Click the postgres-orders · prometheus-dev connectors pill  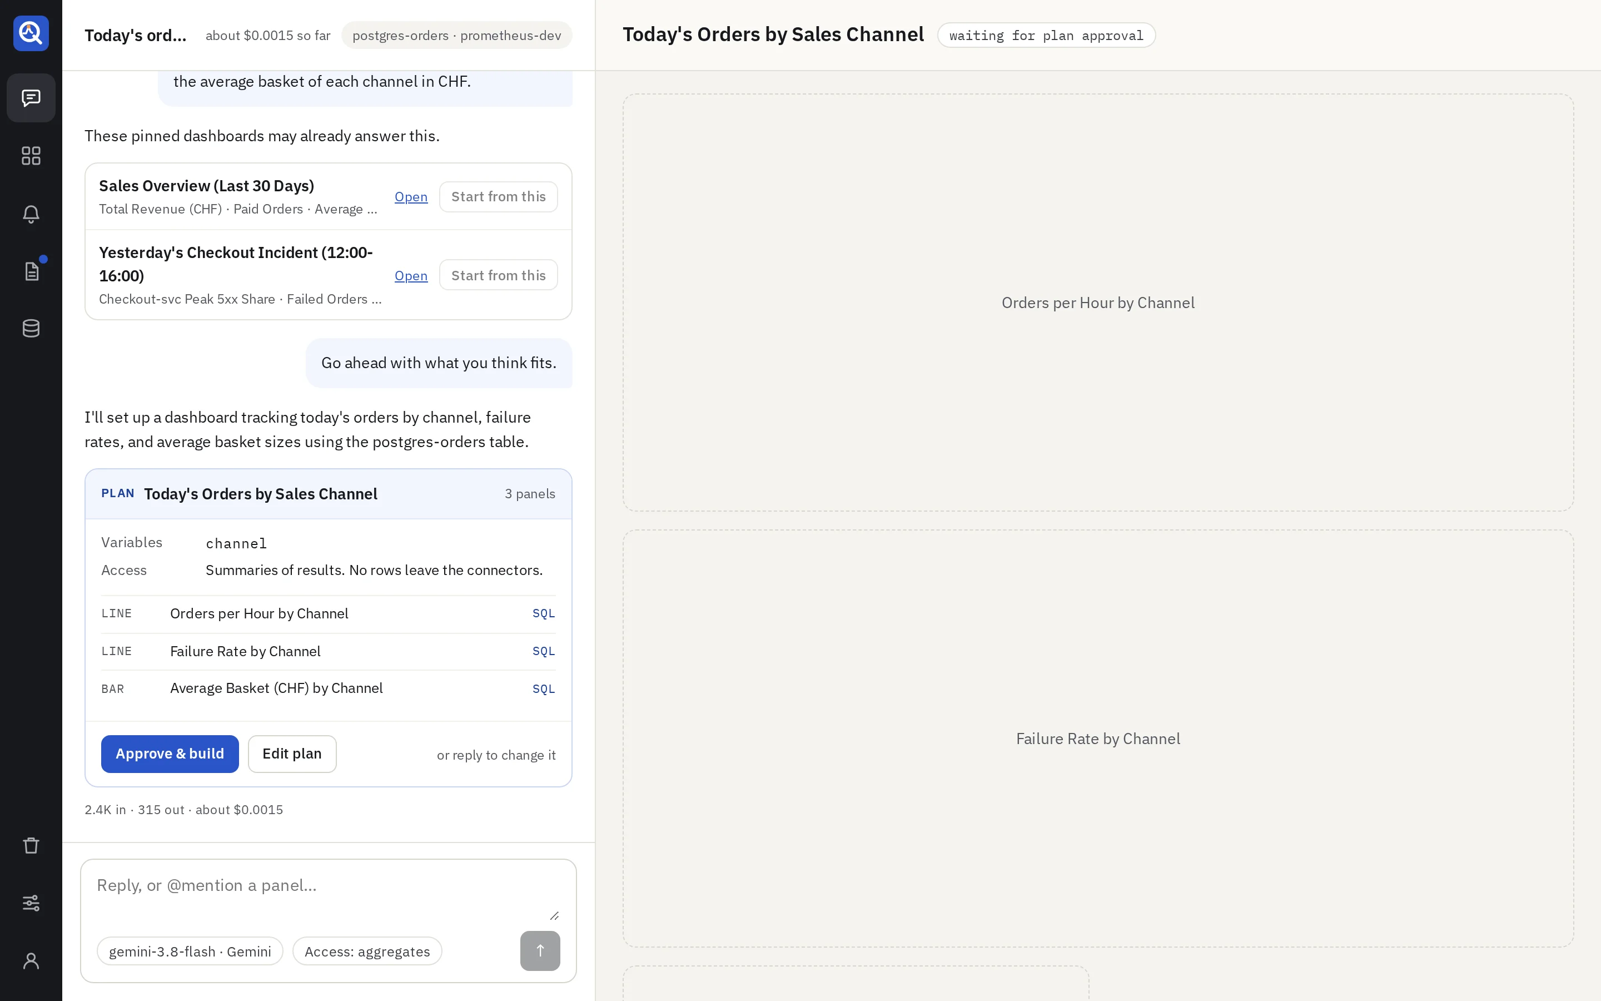tap(456, 35)
